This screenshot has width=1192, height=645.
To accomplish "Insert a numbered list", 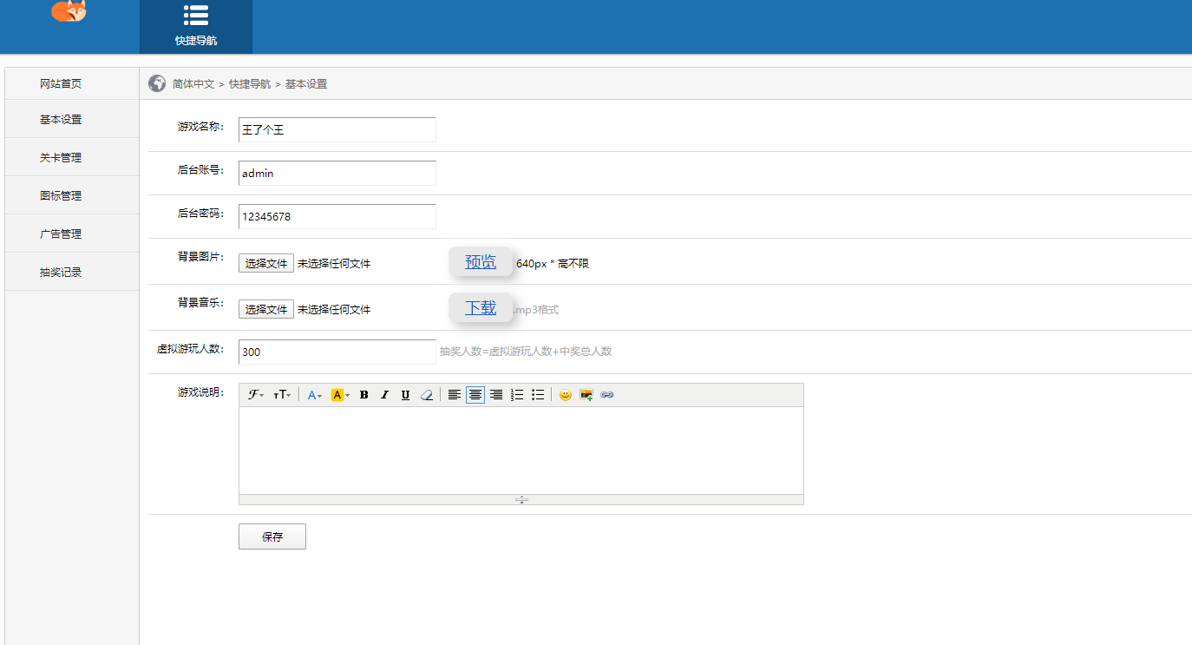I will pyautogui.click(x=517, y=395).
